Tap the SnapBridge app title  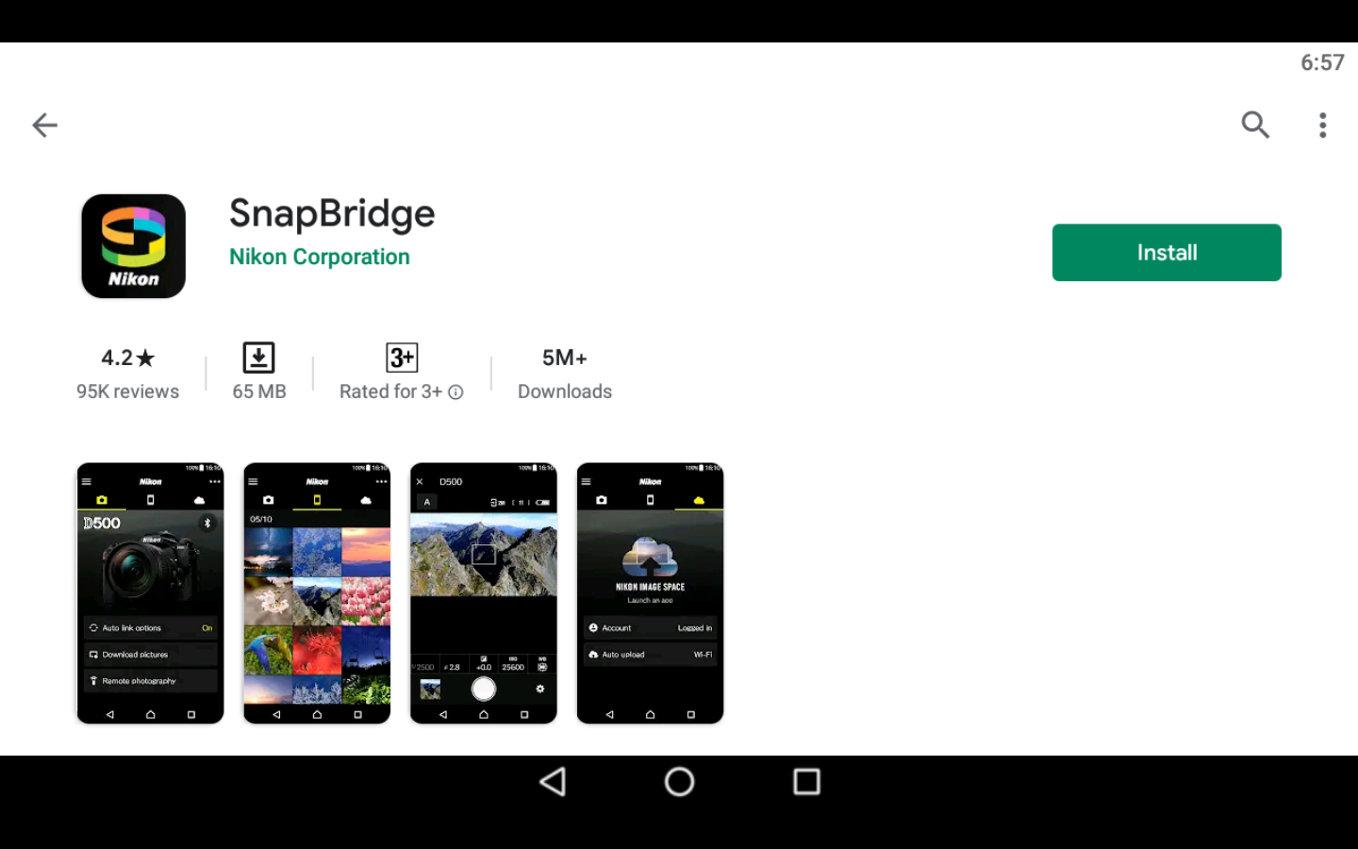pos(332,214)
